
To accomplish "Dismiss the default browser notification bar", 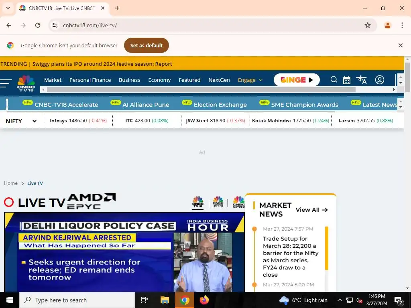I will [x=400, y=45].
